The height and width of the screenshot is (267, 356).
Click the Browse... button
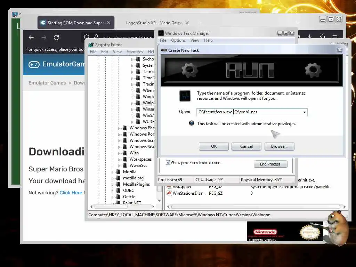tap(279, 146)
